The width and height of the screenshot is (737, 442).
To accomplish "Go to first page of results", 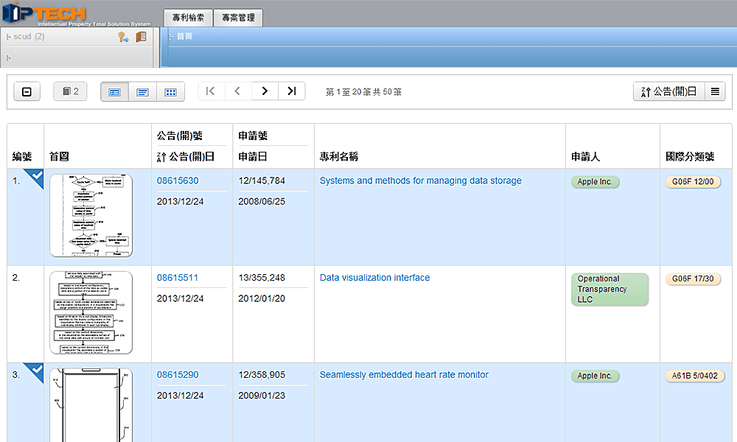I will click(x=211, y=91).
